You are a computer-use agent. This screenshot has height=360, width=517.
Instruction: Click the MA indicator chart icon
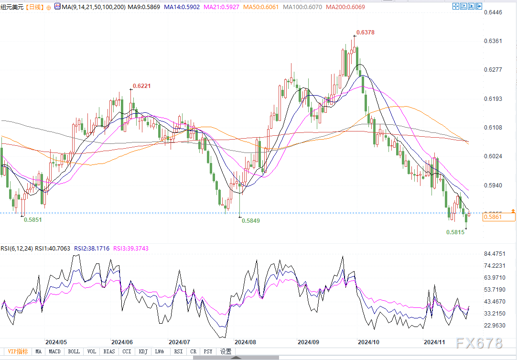click(58, 7)
